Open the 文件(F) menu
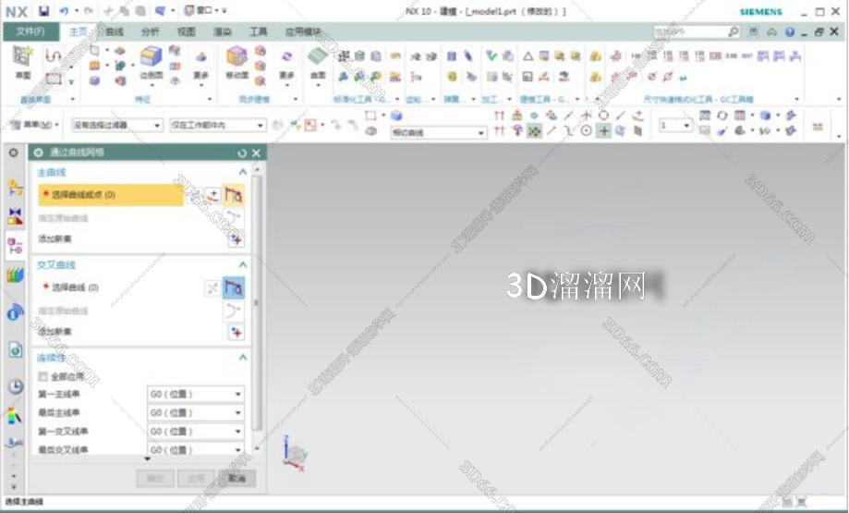 click(30, 31)
